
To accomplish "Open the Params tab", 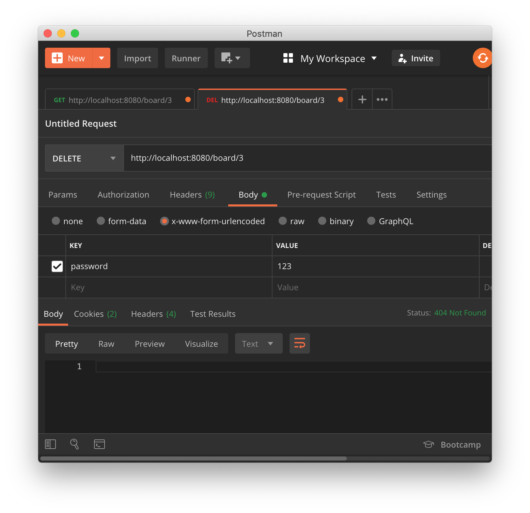I will pos(63,195).
